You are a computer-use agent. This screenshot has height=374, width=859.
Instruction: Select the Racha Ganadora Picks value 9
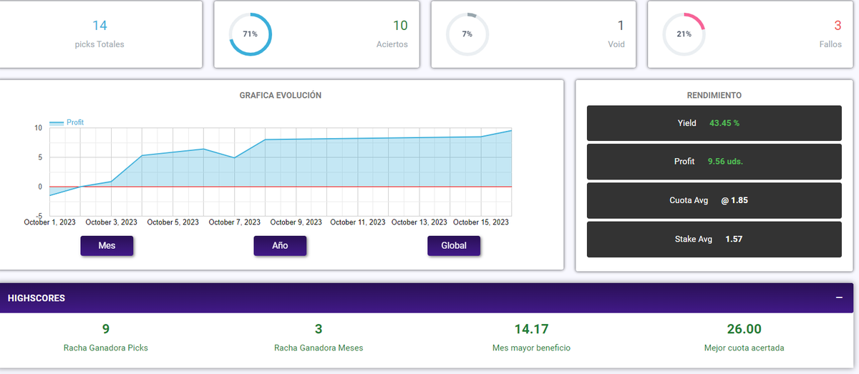[106, 329]
